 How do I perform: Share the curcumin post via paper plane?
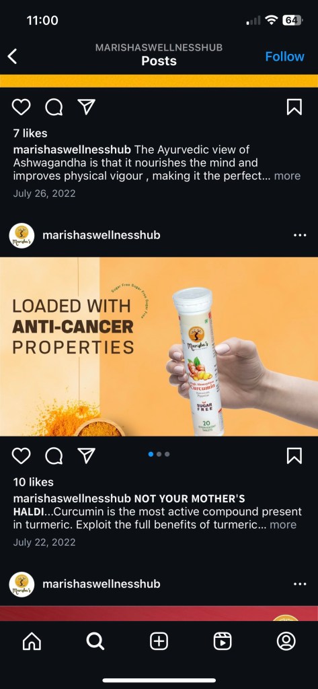click(87, 456)
